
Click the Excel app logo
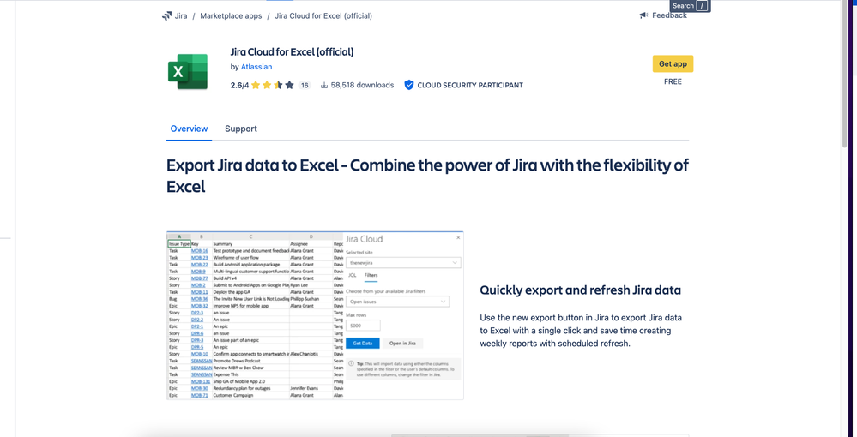click(188, 72)
